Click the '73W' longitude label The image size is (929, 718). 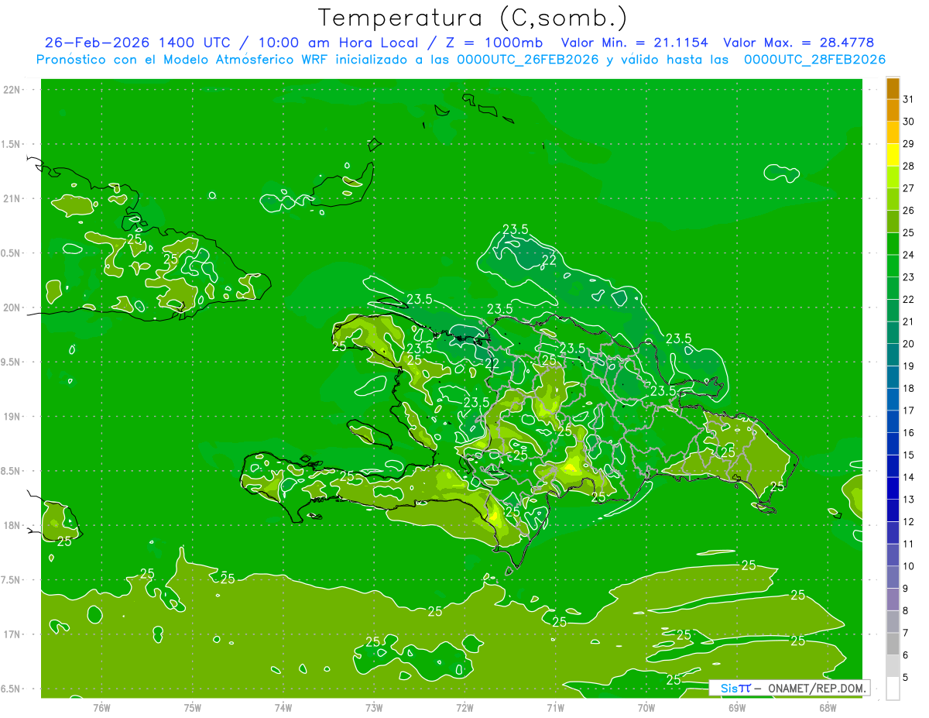[x=374, y=707]
